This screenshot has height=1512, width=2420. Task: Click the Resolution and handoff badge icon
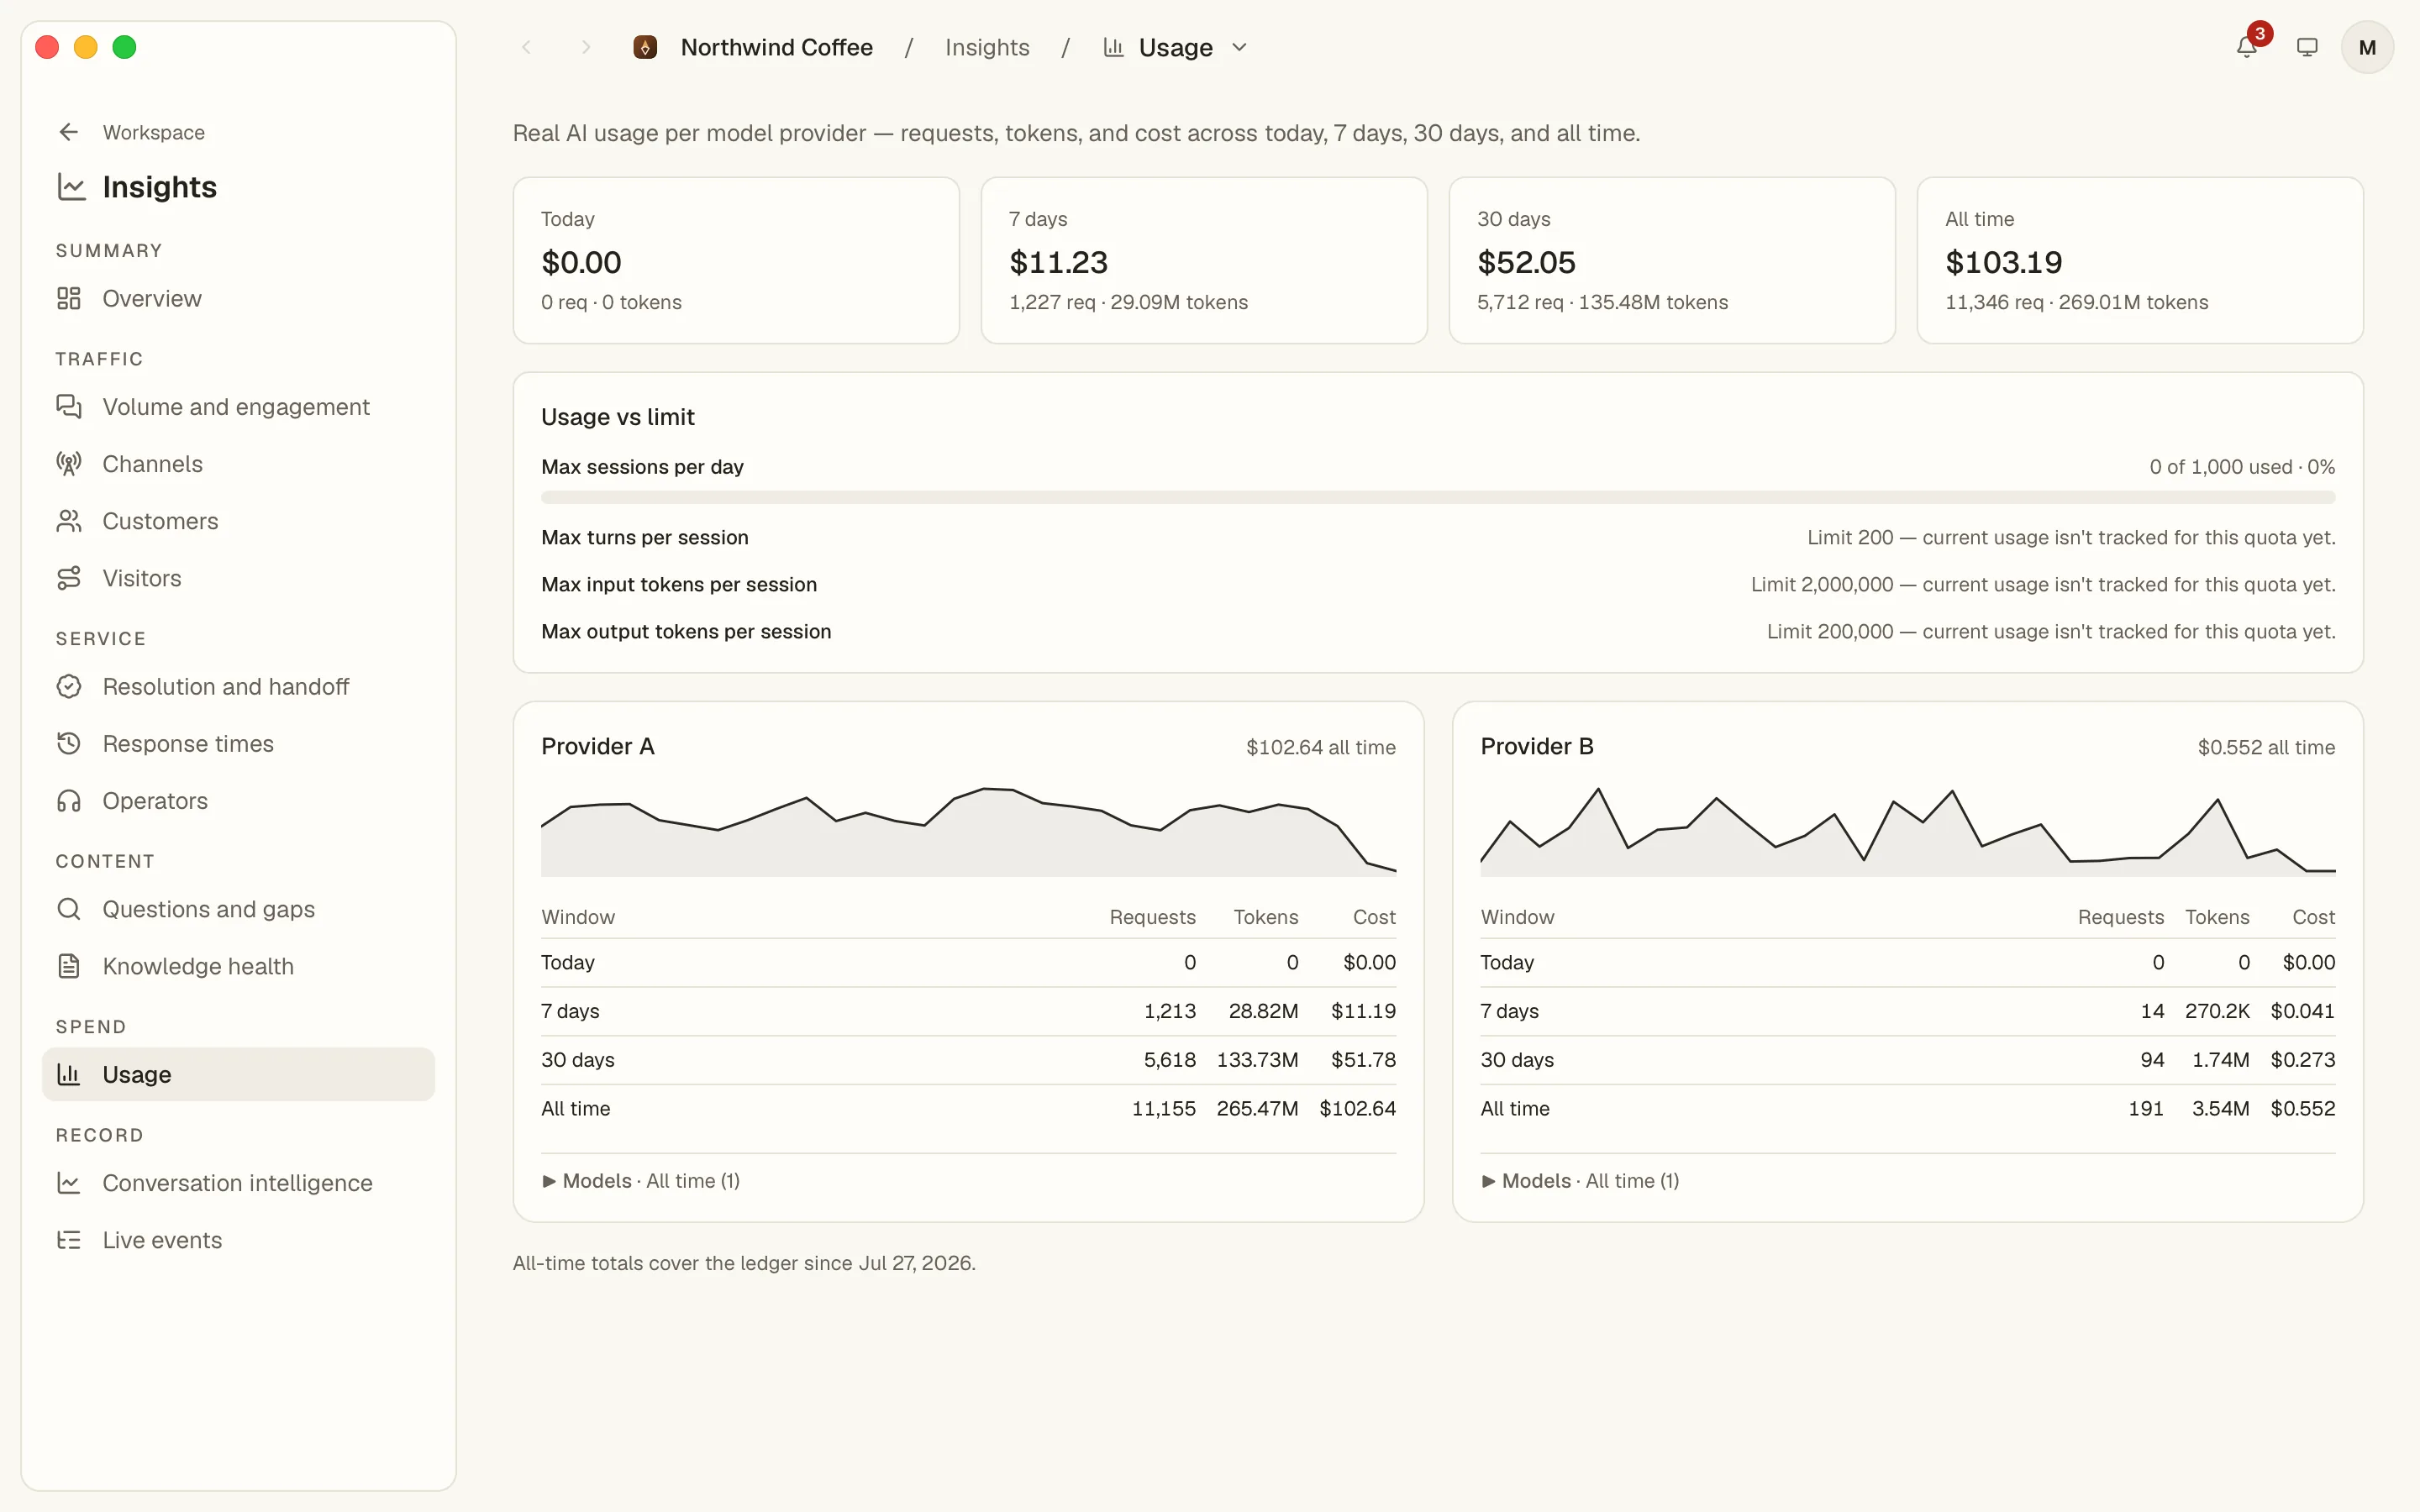click(69, 686)
